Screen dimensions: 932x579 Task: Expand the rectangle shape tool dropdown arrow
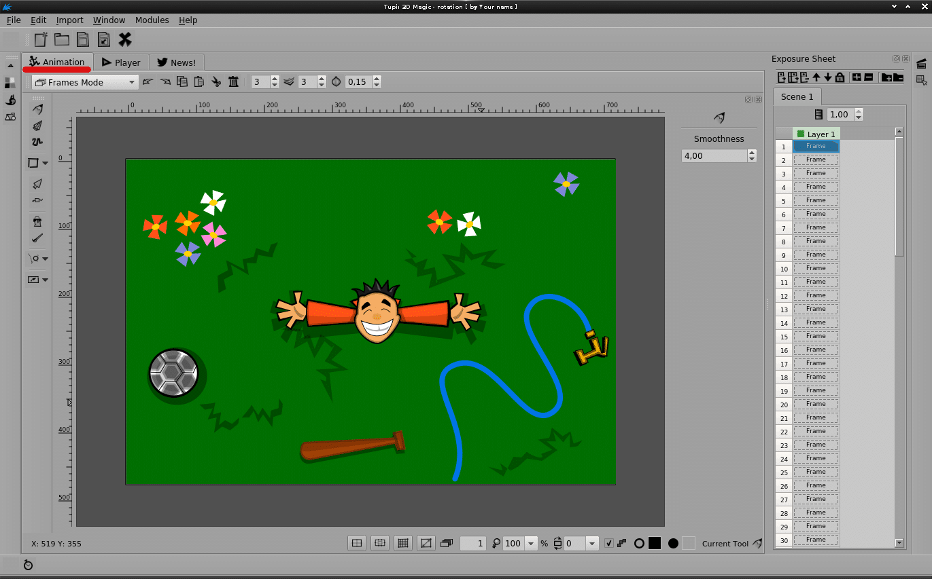[x=46, y=163]
